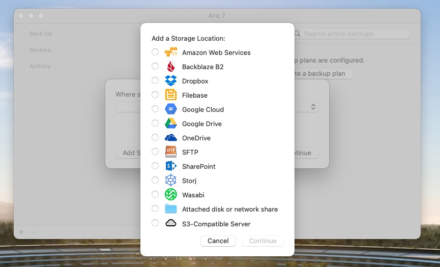The height and width of the screenshot is (267, 440).
Task: Select the Google Cloud radio button
Action: point(155,109)
